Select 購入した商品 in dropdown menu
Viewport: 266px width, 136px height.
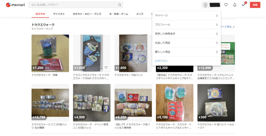[186, 52]
